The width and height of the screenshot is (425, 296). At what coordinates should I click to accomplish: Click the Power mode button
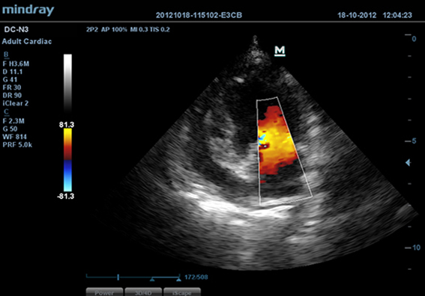105,292
